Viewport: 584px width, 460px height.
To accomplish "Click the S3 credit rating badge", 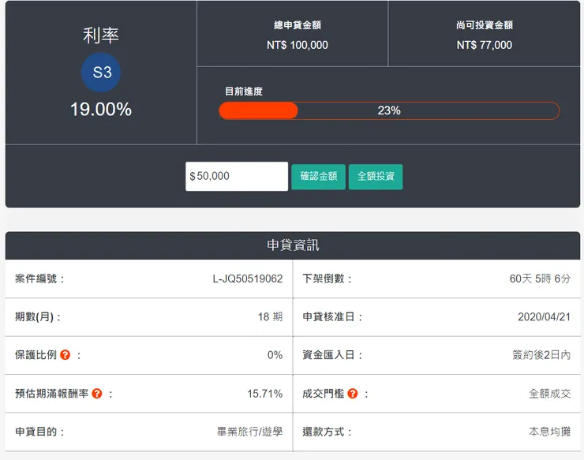I will tap(101, 73).
